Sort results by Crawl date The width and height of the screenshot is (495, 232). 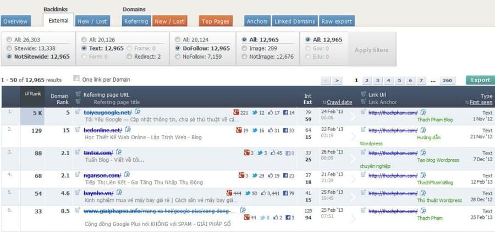[339, 102]
